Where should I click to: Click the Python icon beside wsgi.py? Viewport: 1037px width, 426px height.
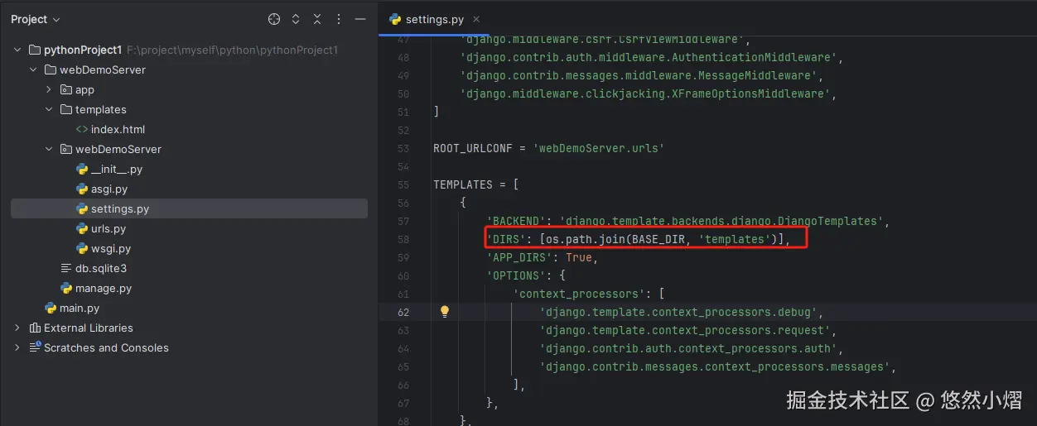pos(82,248)
